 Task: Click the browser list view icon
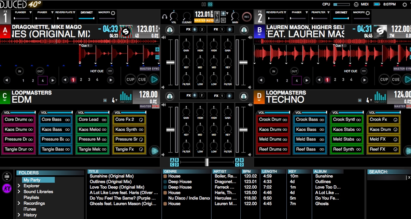7,177
